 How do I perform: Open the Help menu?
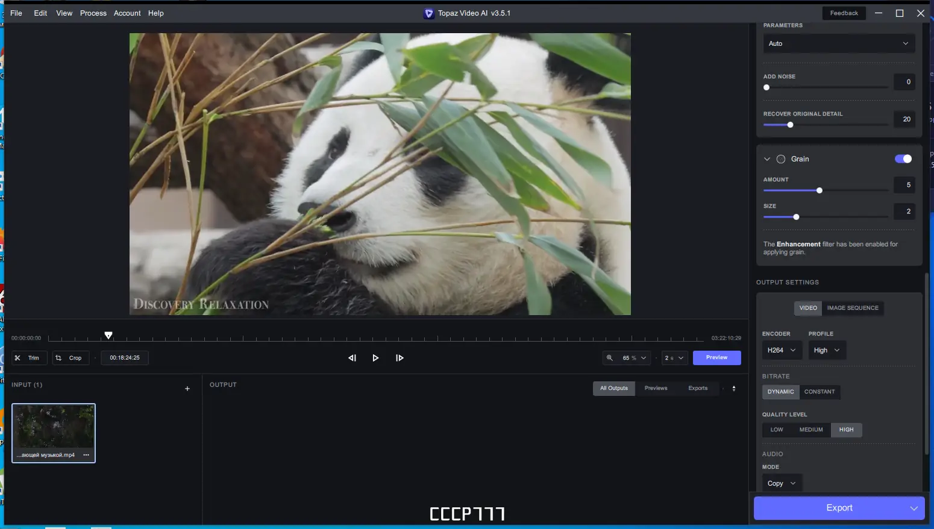[156, 13]
